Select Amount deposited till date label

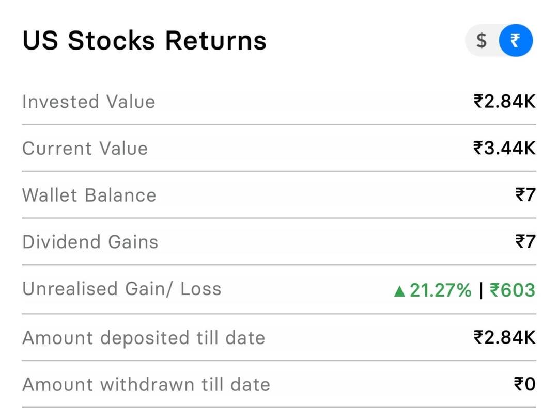[x=144, y=338]
